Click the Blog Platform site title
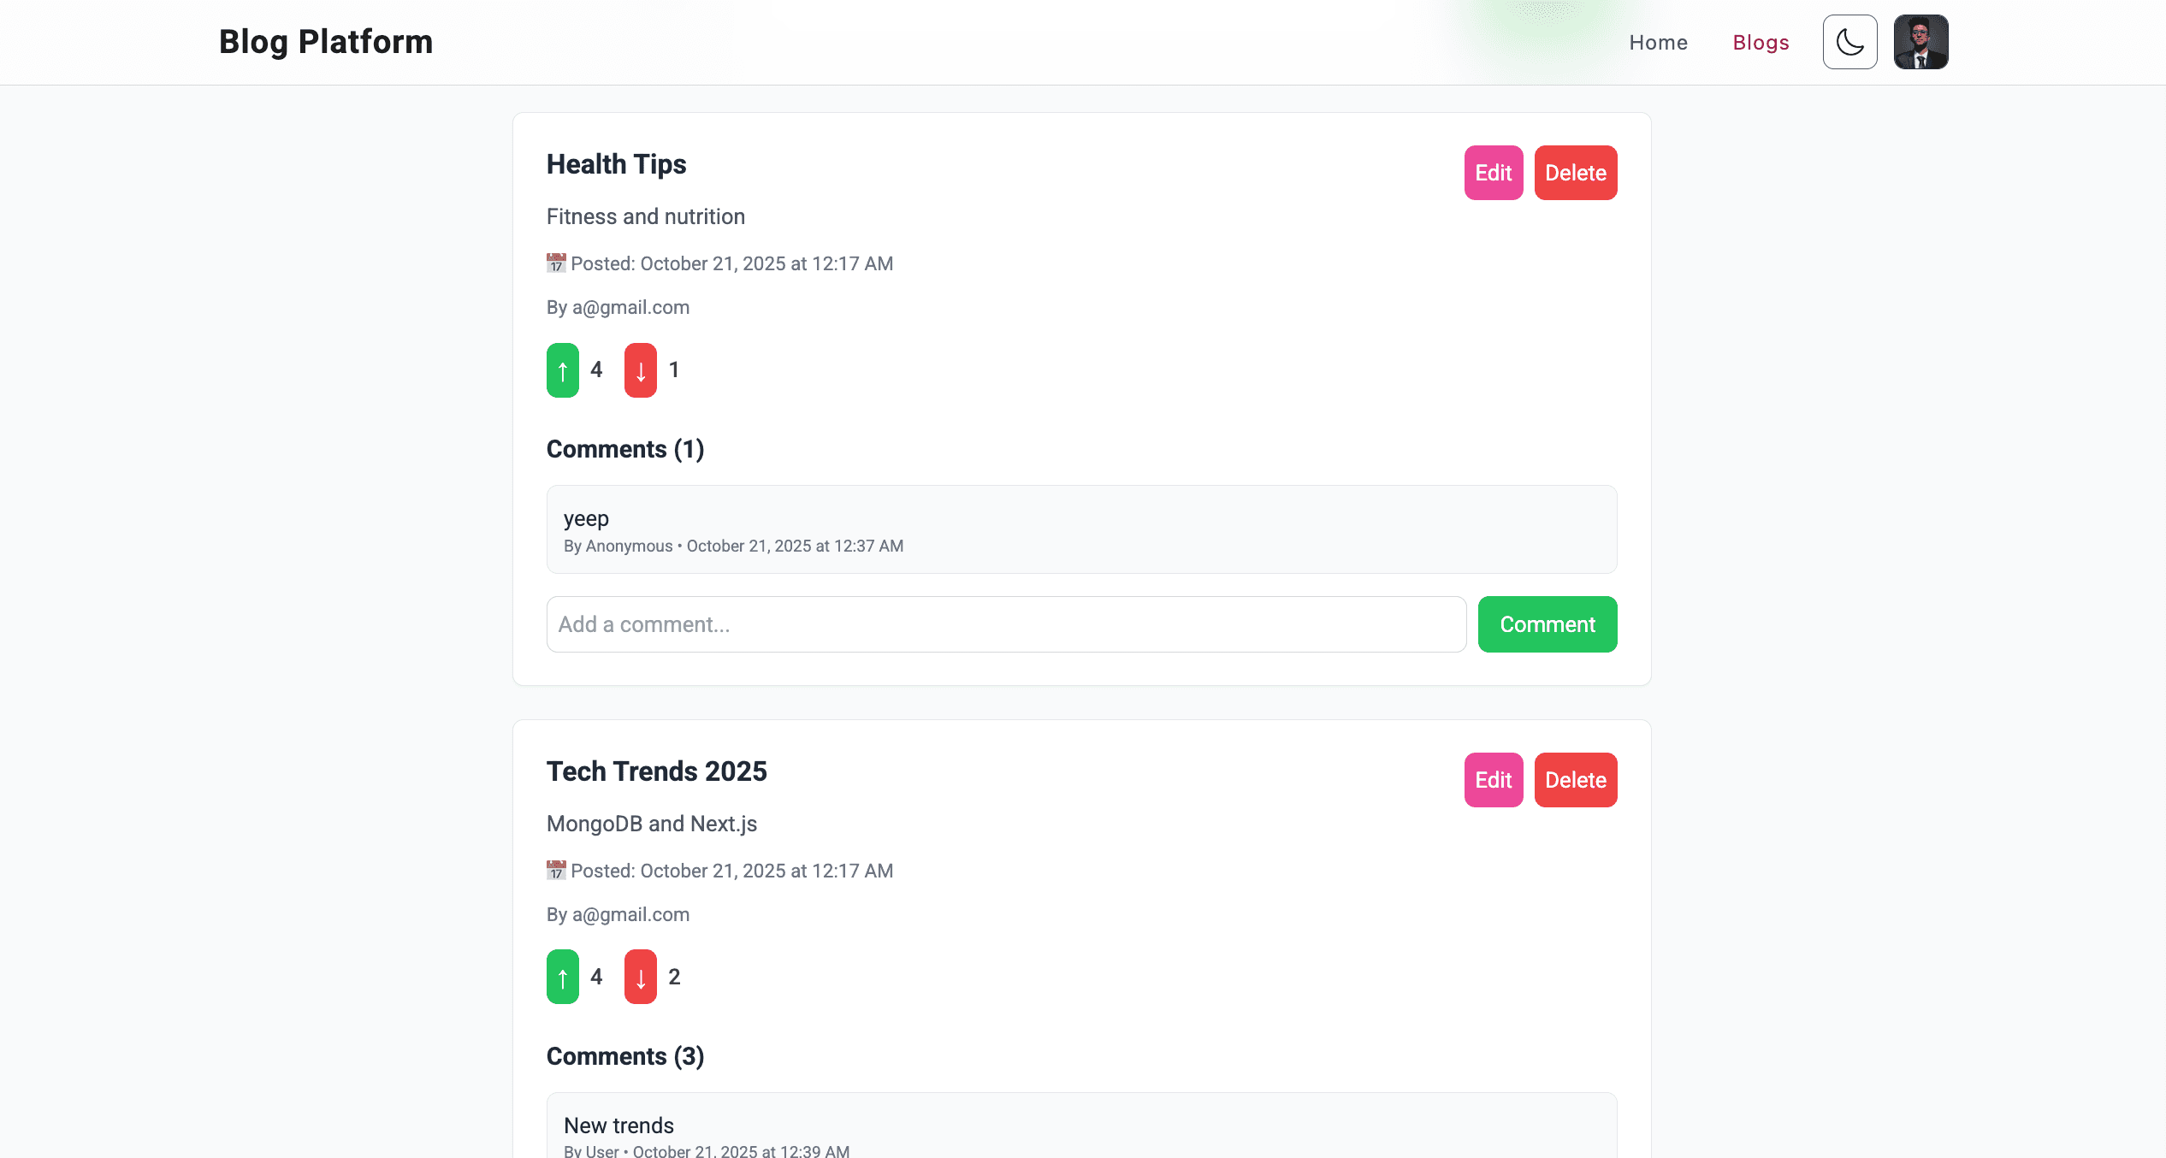The image size is (2166, 1158). [326, 42]
